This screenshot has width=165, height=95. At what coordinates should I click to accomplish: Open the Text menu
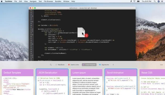[x=40, y=1]
